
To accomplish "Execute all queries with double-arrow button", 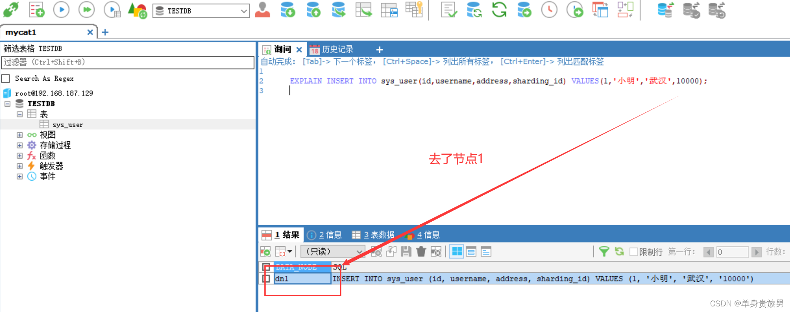I will click(87, 10).
